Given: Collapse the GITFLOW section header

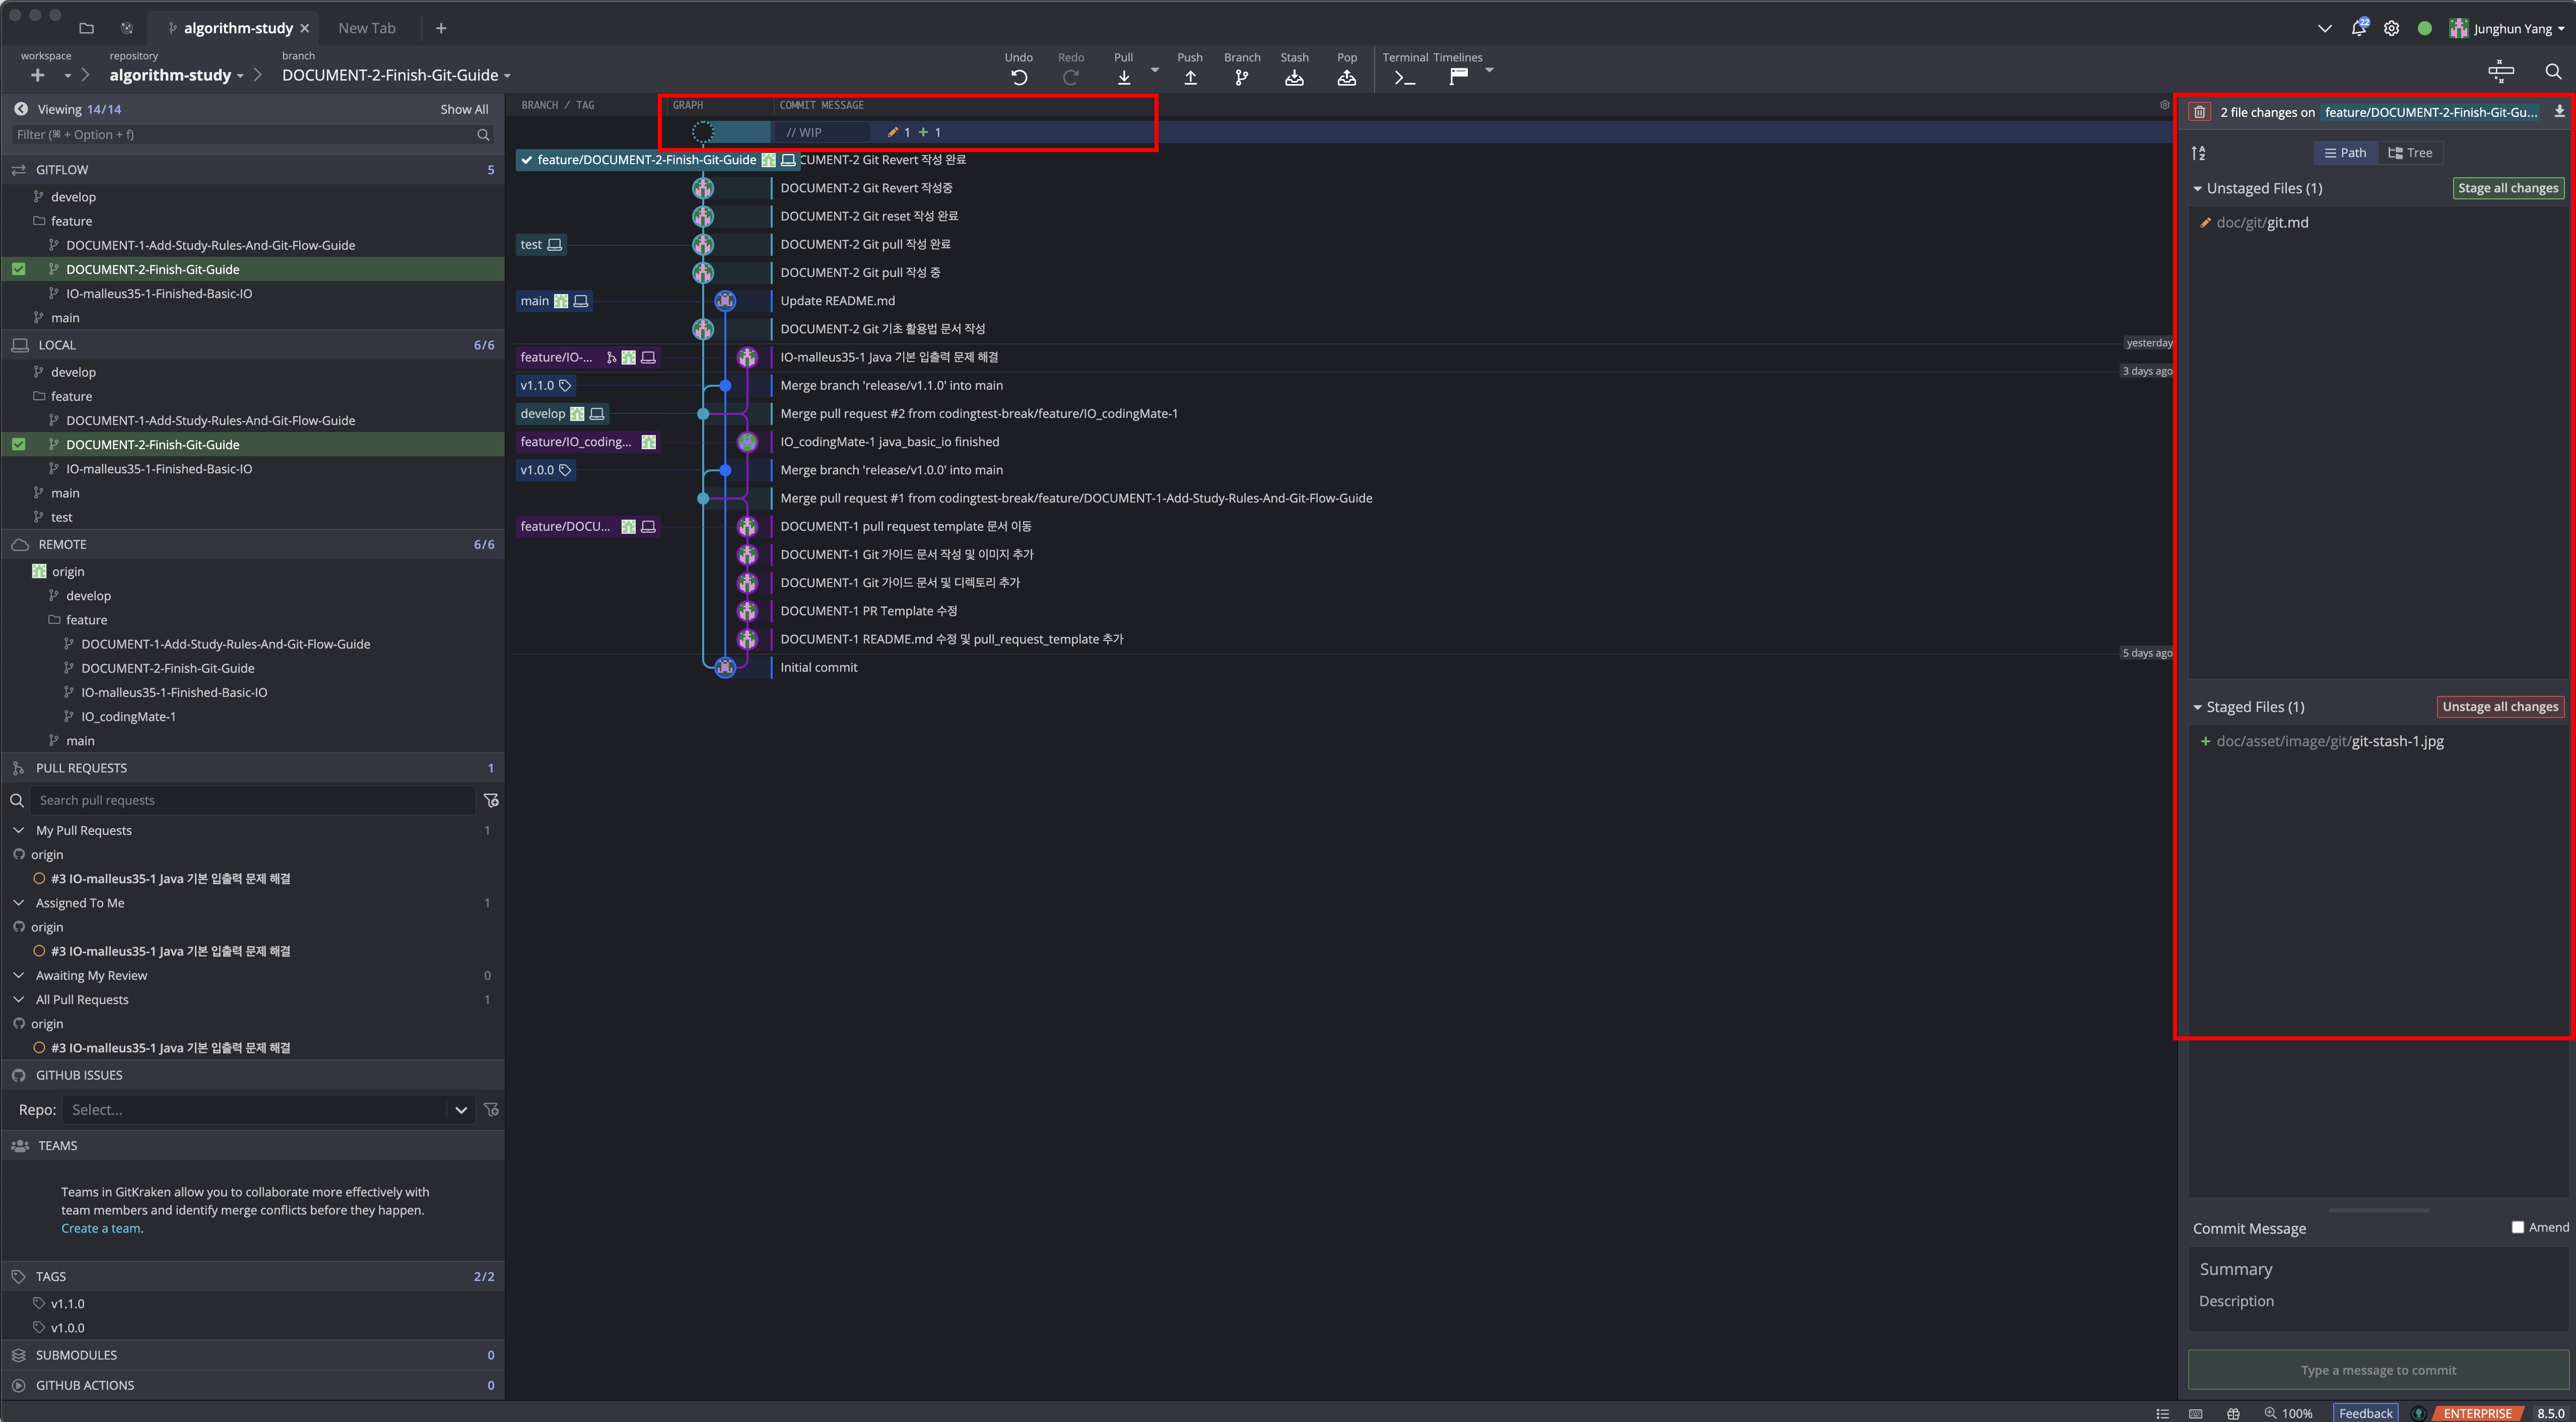Looking at the screenshot, I should point(252,170).
